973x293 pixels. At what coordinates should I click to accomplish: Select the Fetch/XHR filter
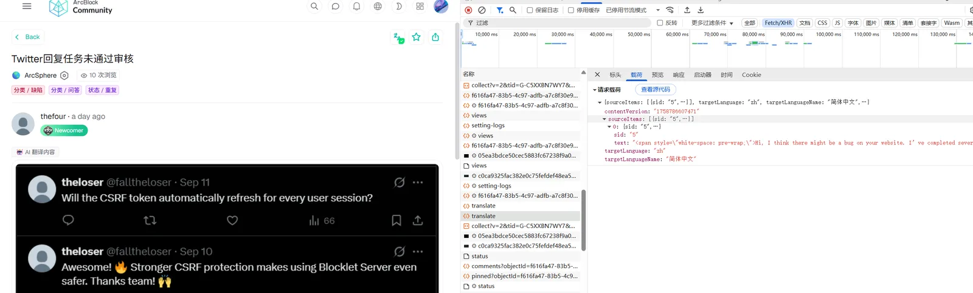tap(778, 23)
